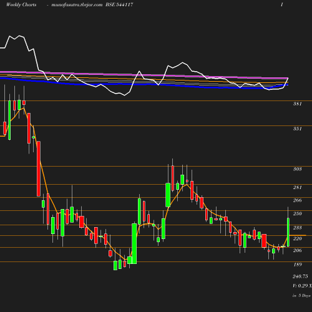The image size is (312, 312).
Task: Click the 189 price level label
Action: [298, 265]
